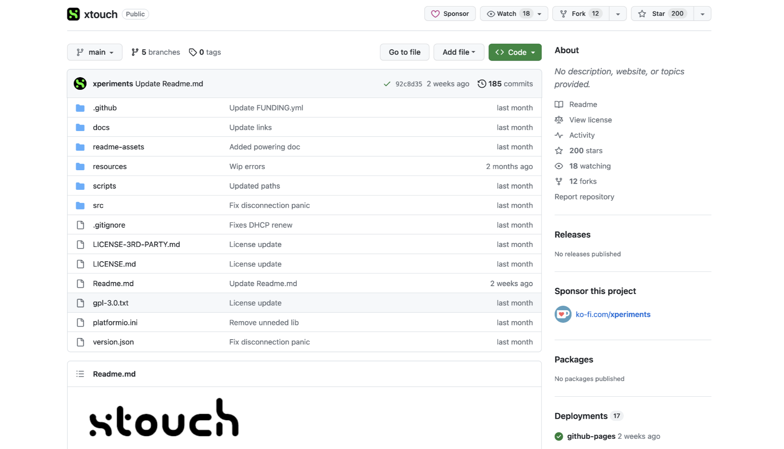This screenshot has width=784, height=449.
Task: Open the xperiments author link
Action: pyautogui.click(x=113, y=84)
